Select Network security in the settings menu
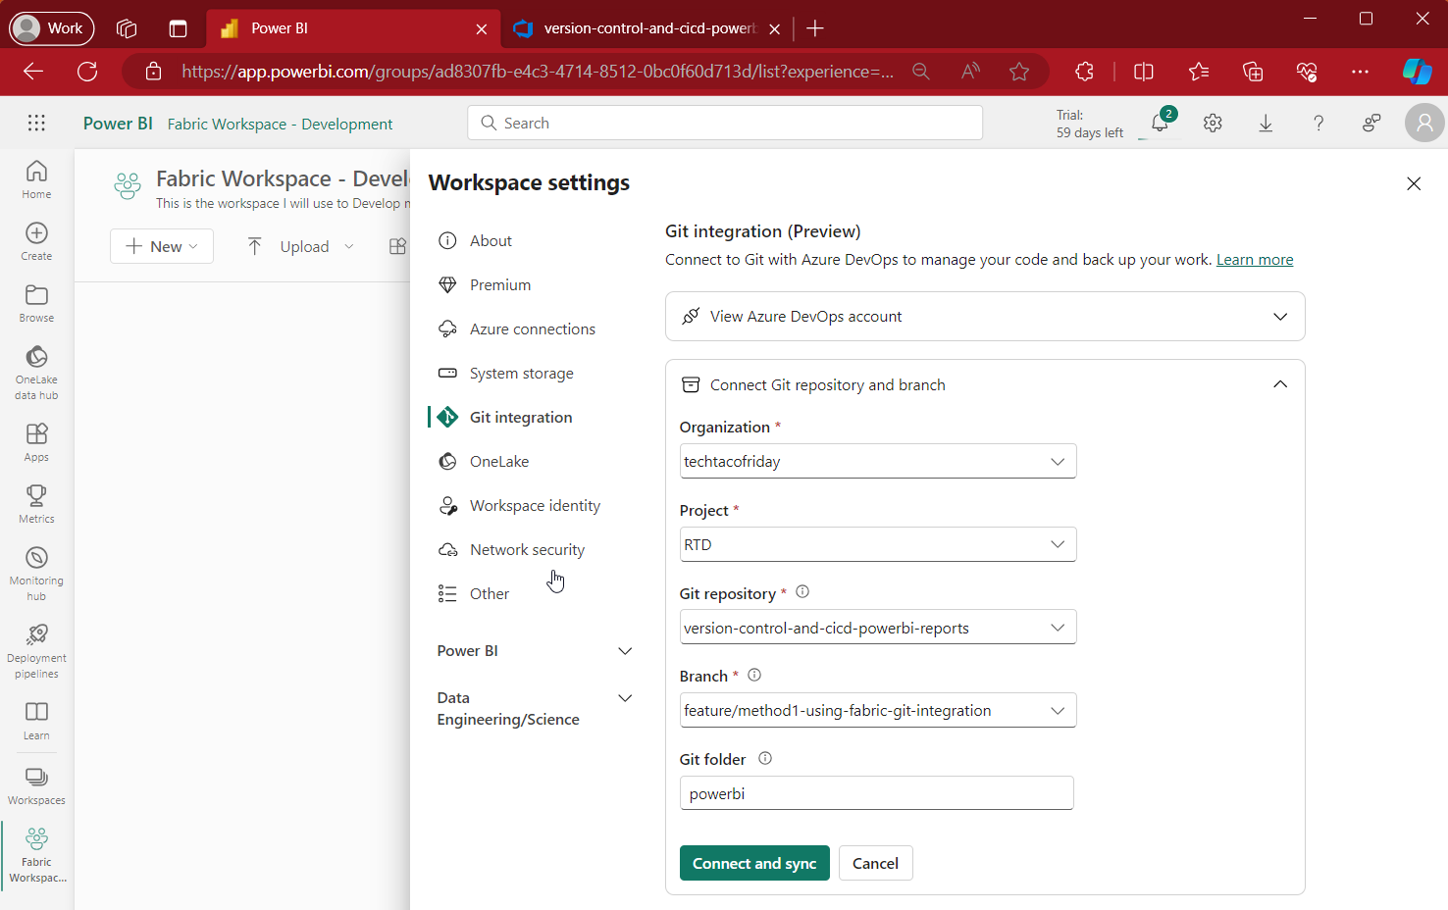The height and width of the screenshot is (910, 1448). (527, 549)
